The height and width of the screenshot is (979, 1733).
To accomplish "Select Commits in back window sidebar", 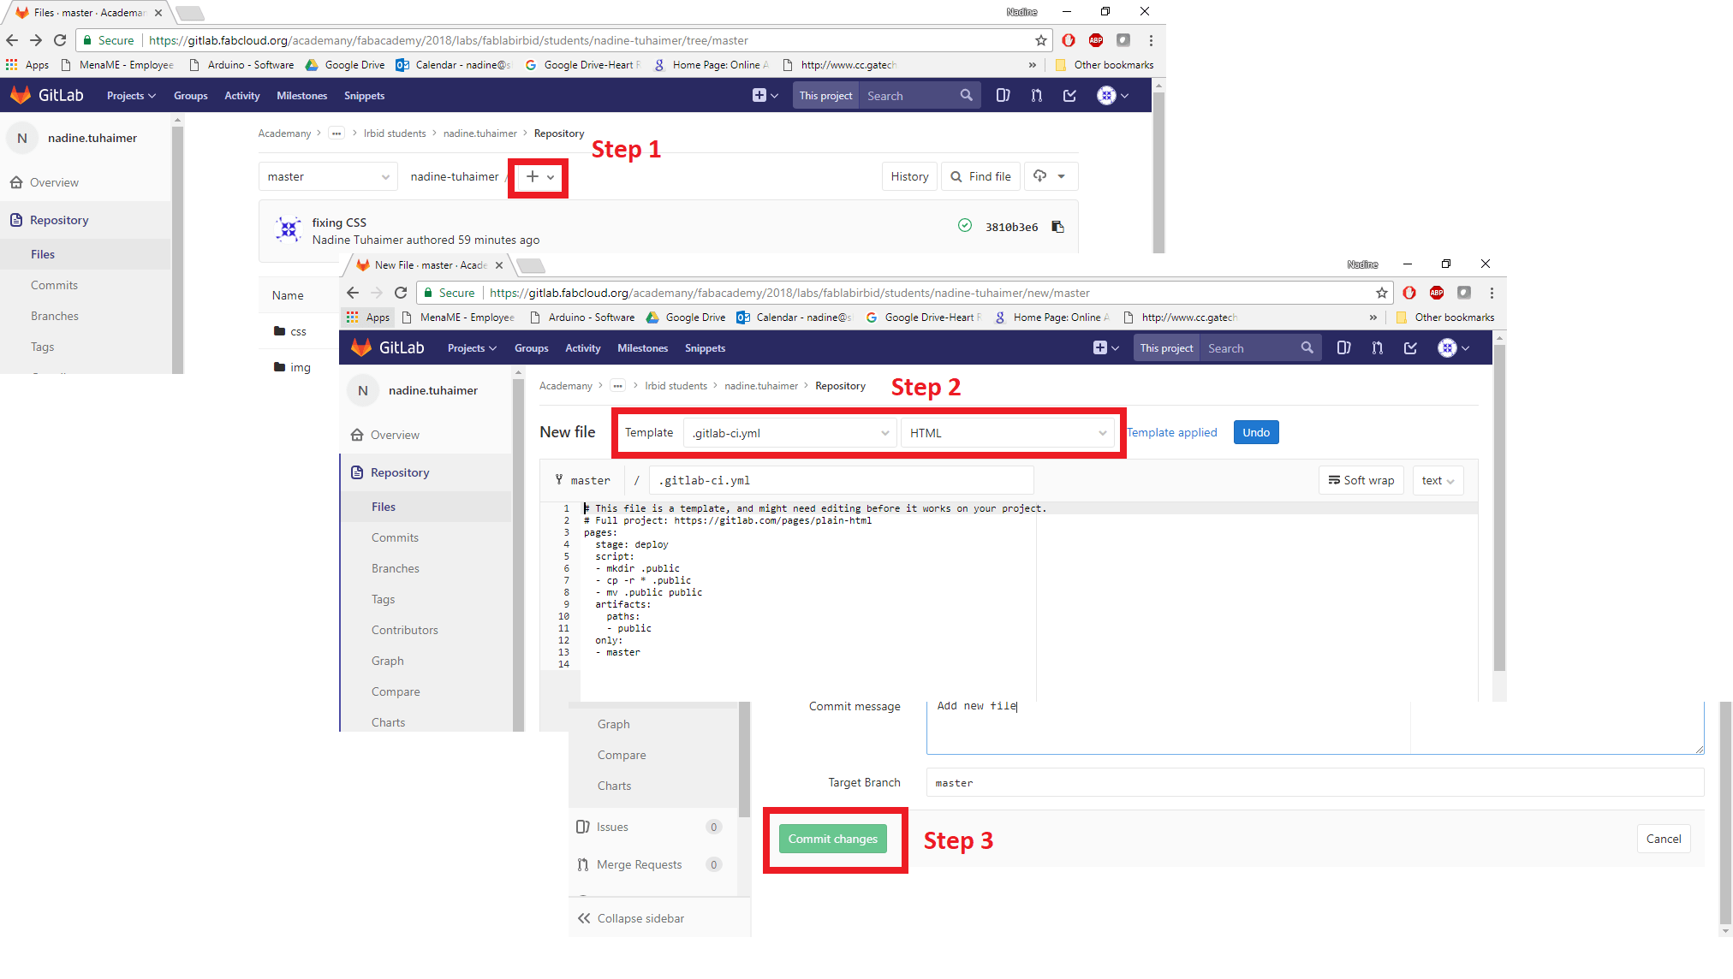I will coord(54,286).
